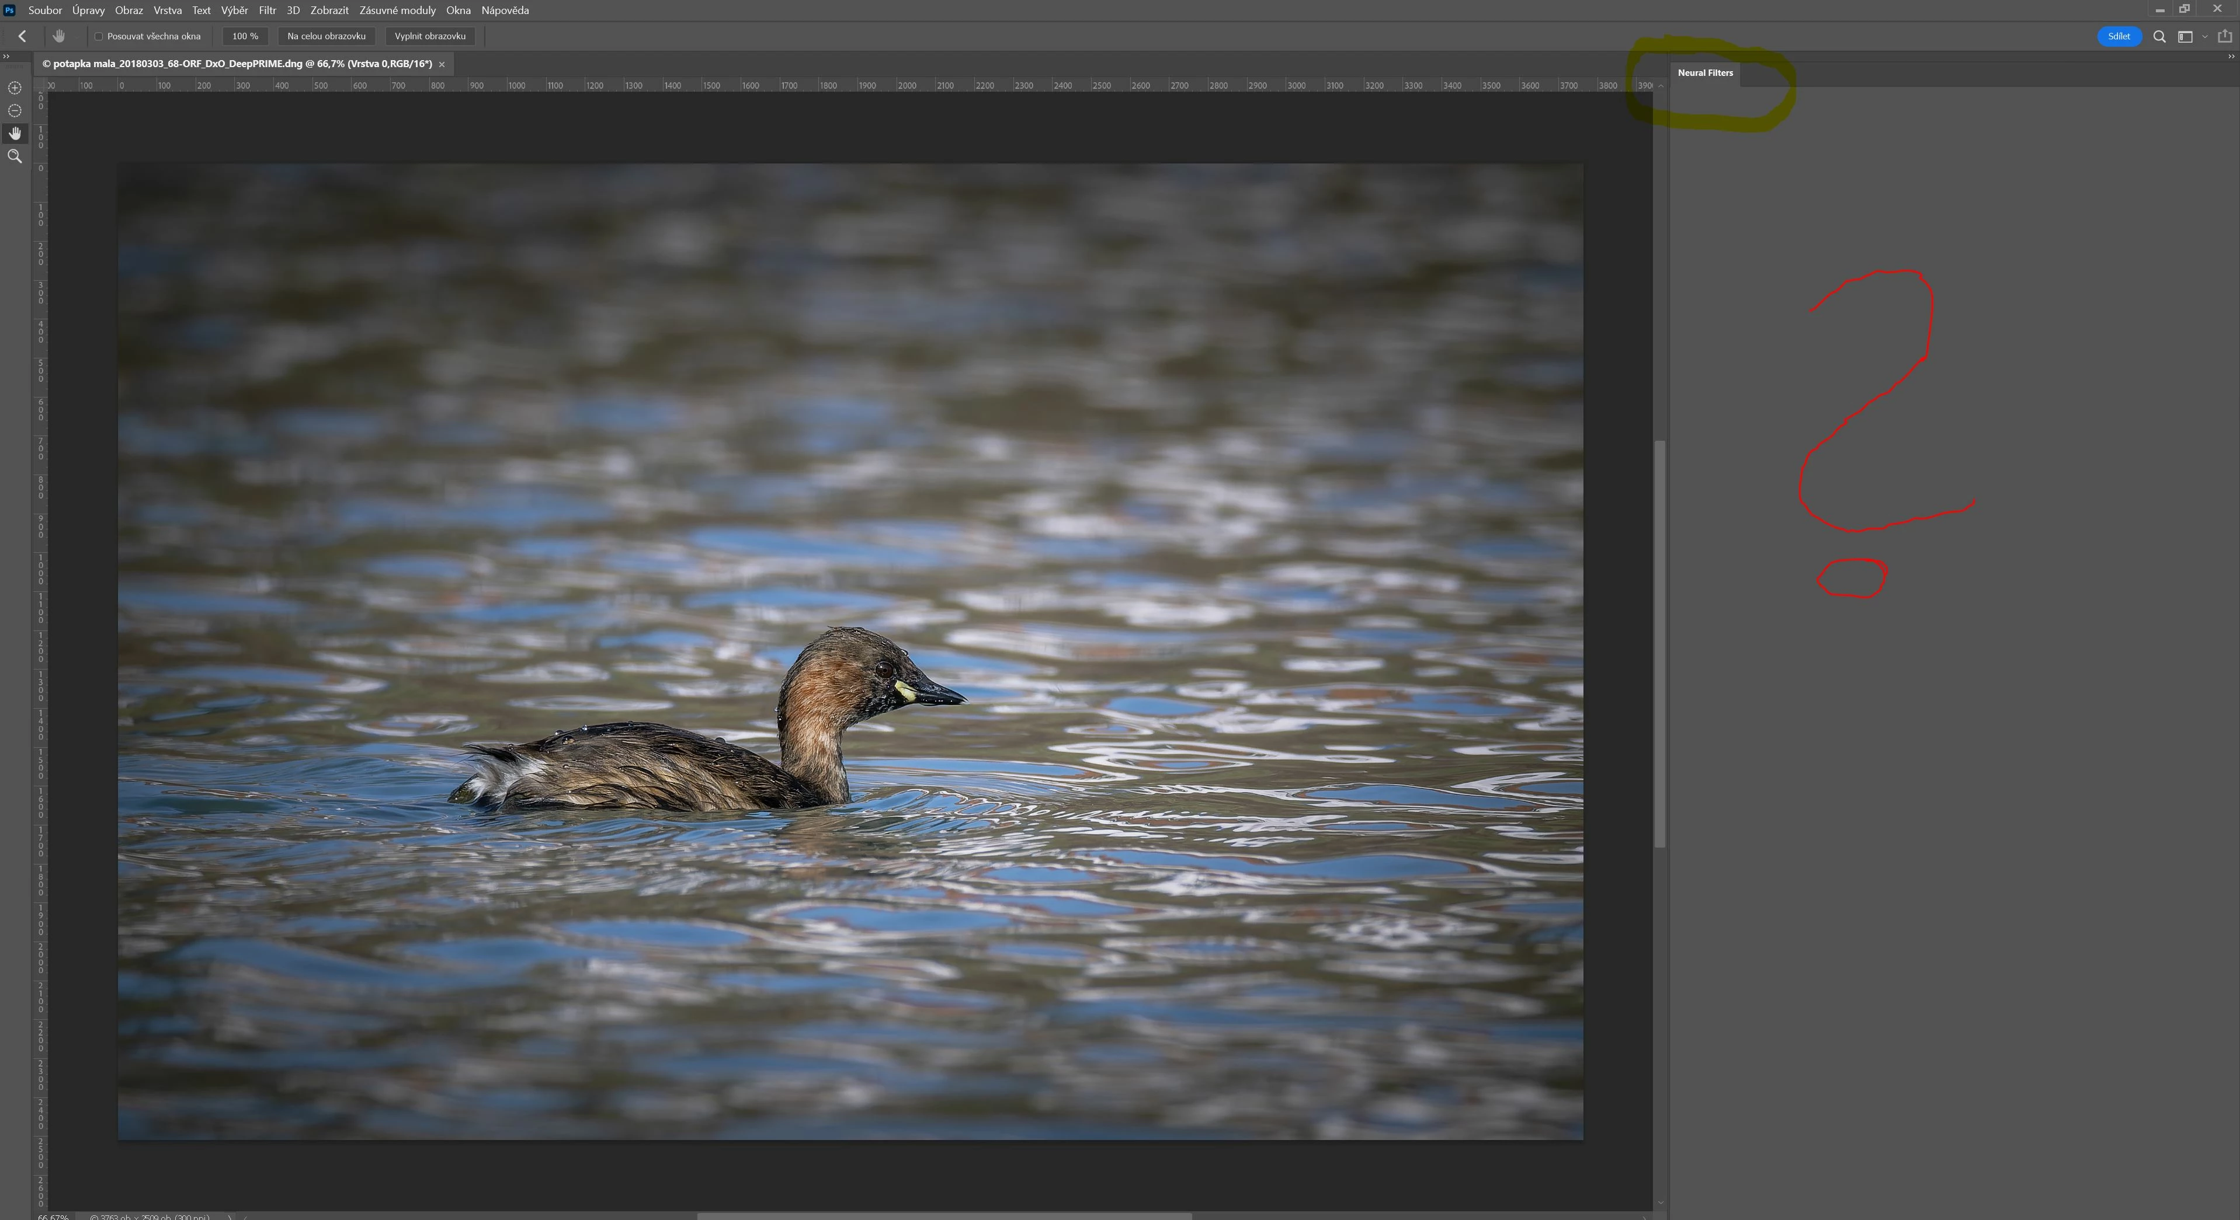
Task: Click the Photoshop Ps logo icon
Action: 9,11
